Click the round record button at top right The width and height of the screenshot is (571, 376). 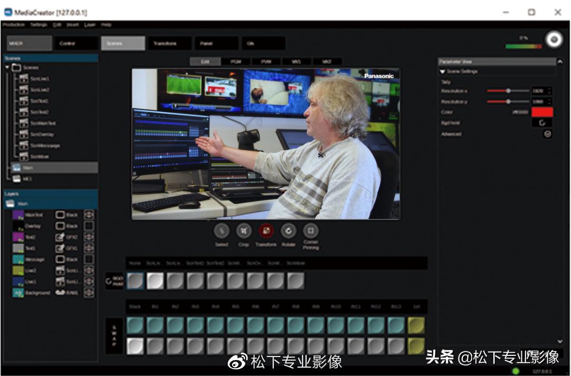point(554,39)
